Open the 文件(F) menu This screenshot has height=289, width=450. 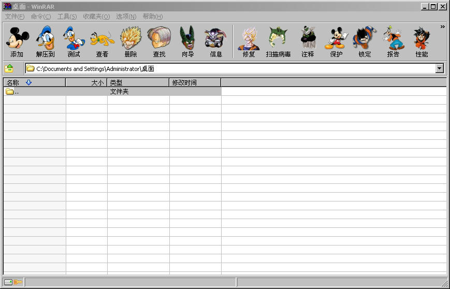pos(14,17)
